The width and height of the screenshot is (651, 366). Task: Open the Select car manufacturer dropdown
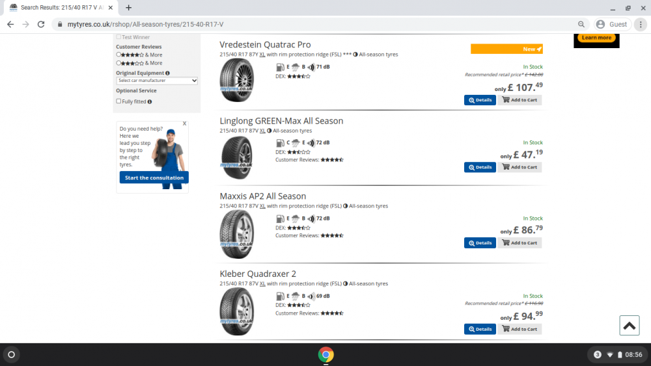(157, 81)
